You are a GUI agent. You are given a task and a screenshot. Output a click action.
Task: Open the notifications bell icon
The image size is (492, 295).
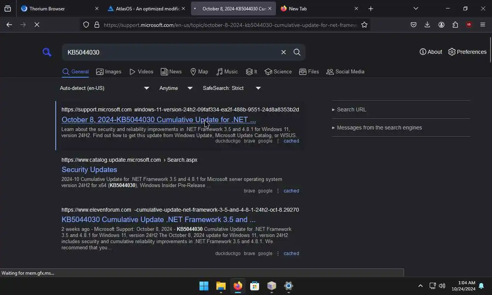pyautogui.click(x=481, y=286)
